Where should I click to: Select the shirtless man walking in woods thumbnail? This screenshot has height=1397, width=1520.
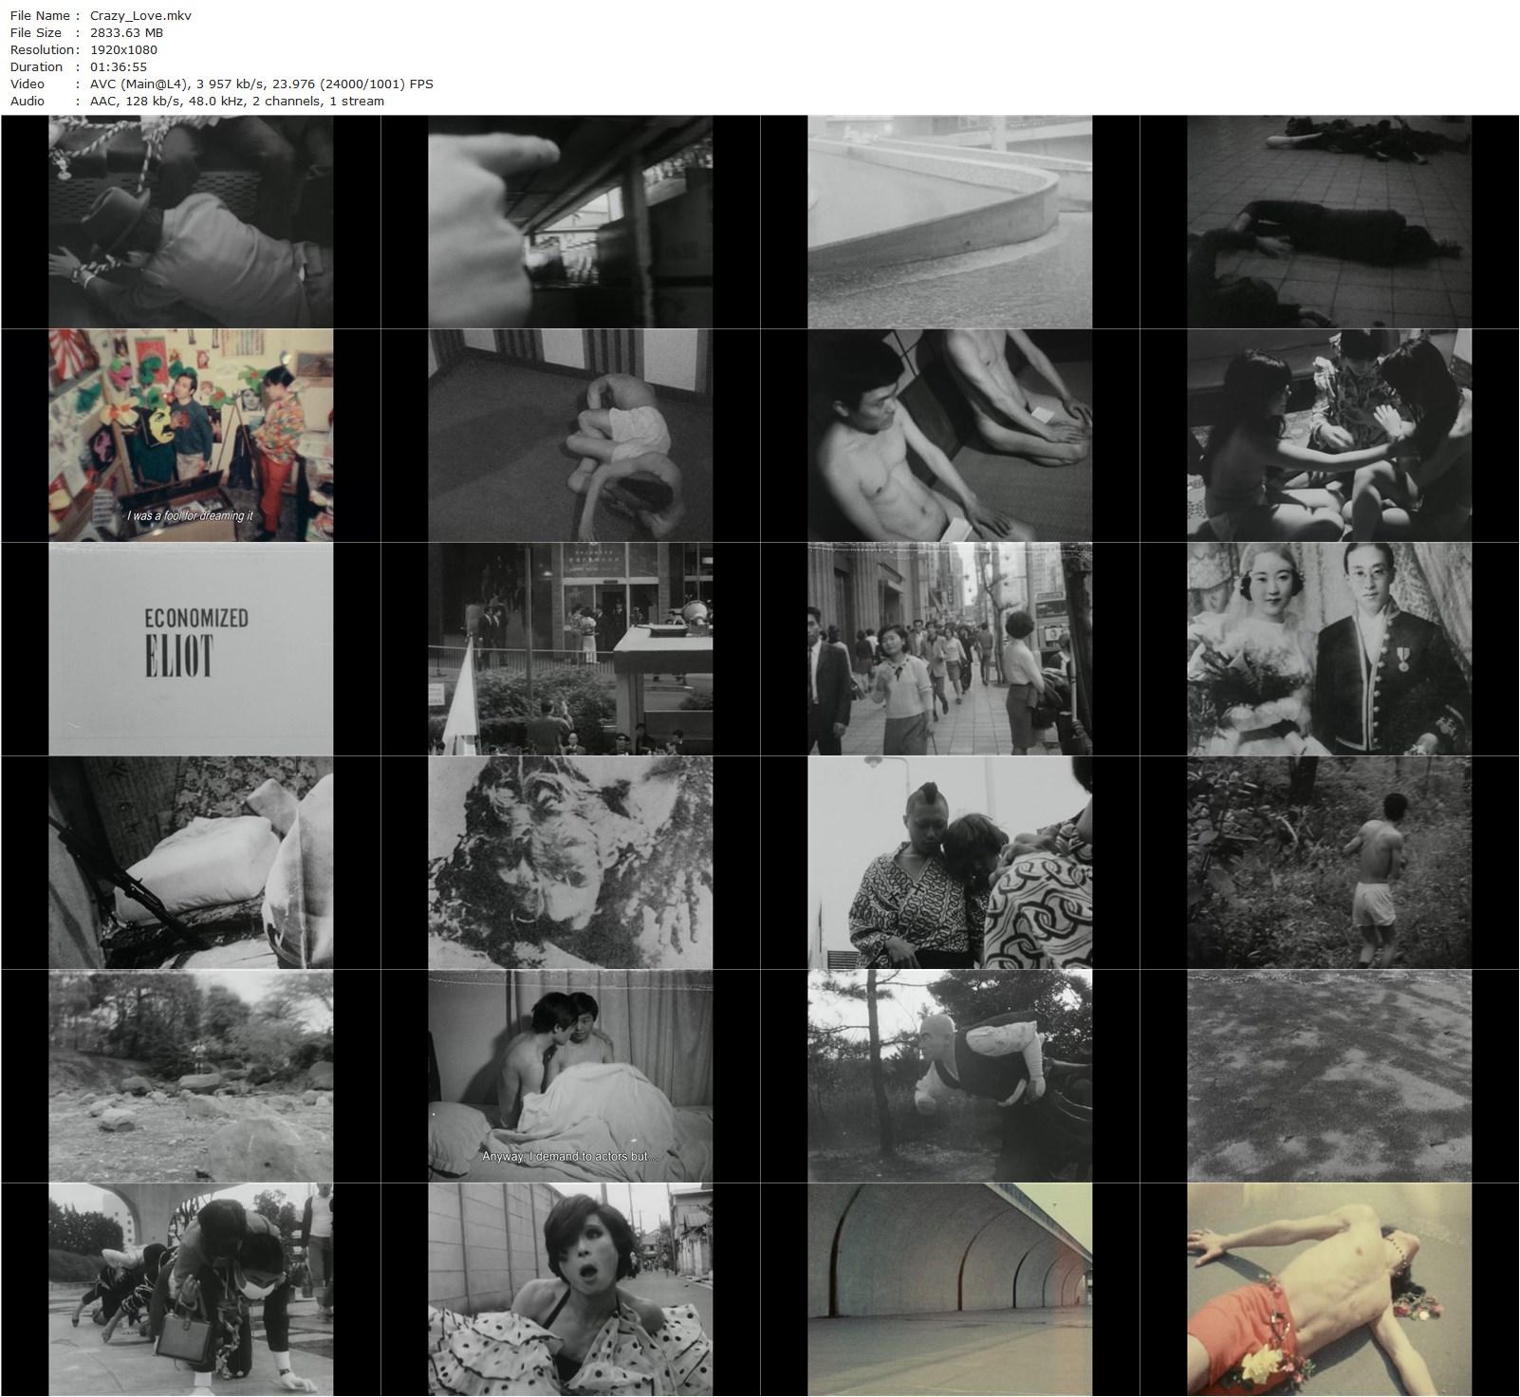point(1329,863)
